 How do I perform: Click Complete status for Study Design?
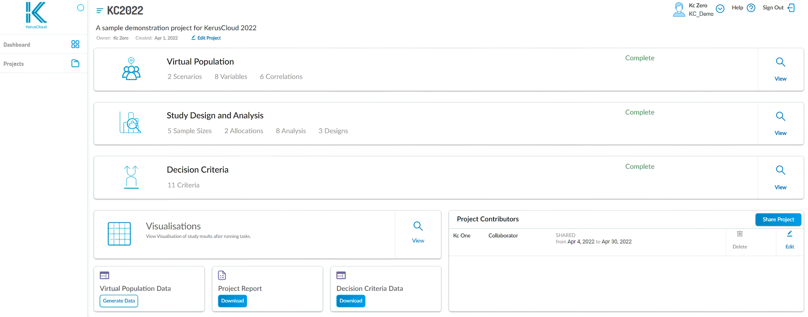[640, 112]
